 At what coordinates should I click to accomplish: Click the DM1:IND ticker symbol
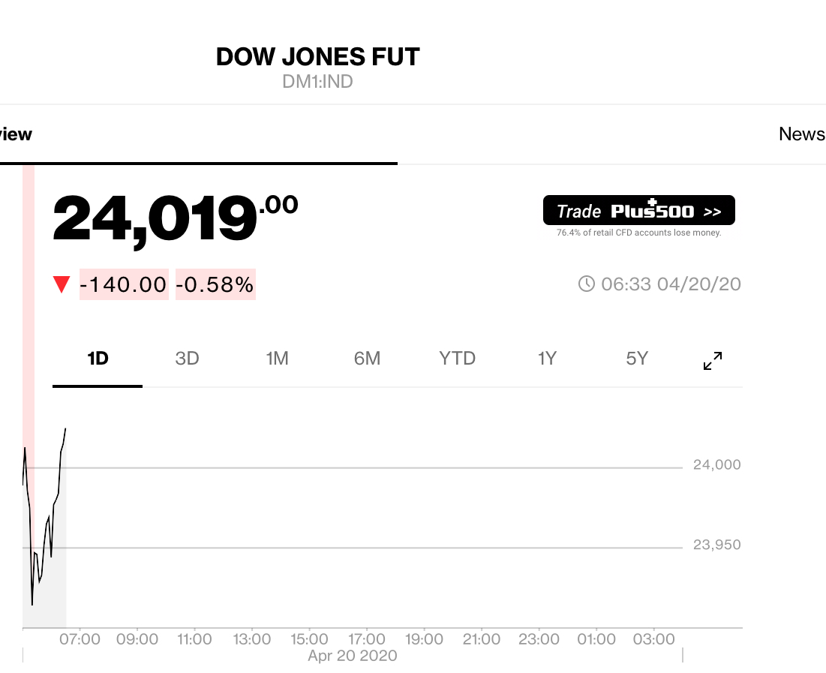[x=317, y=82]
